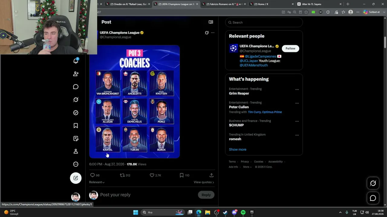Click the Reply button
The image size is (387, 217).
click(206, 195)
